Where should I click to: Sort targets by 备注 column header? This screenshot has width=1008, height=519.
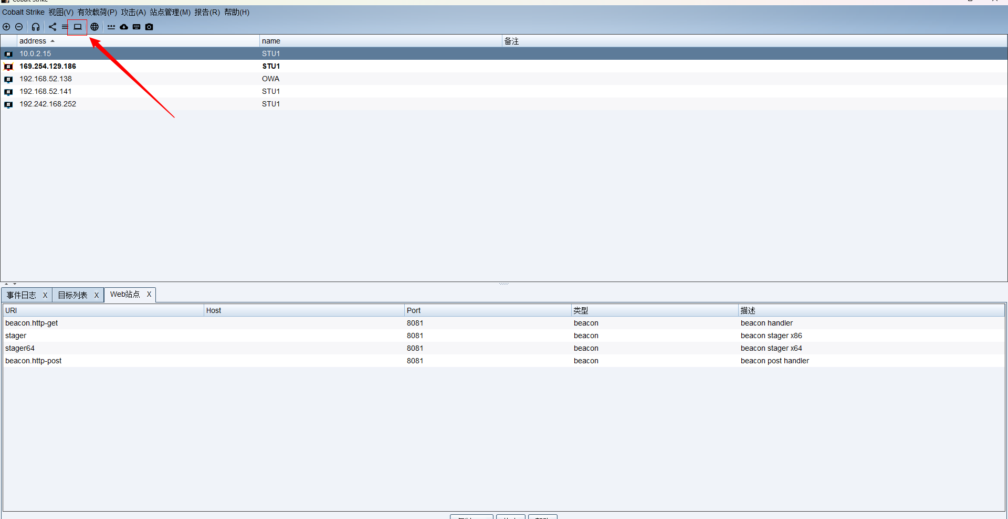(x=754, y=41)
